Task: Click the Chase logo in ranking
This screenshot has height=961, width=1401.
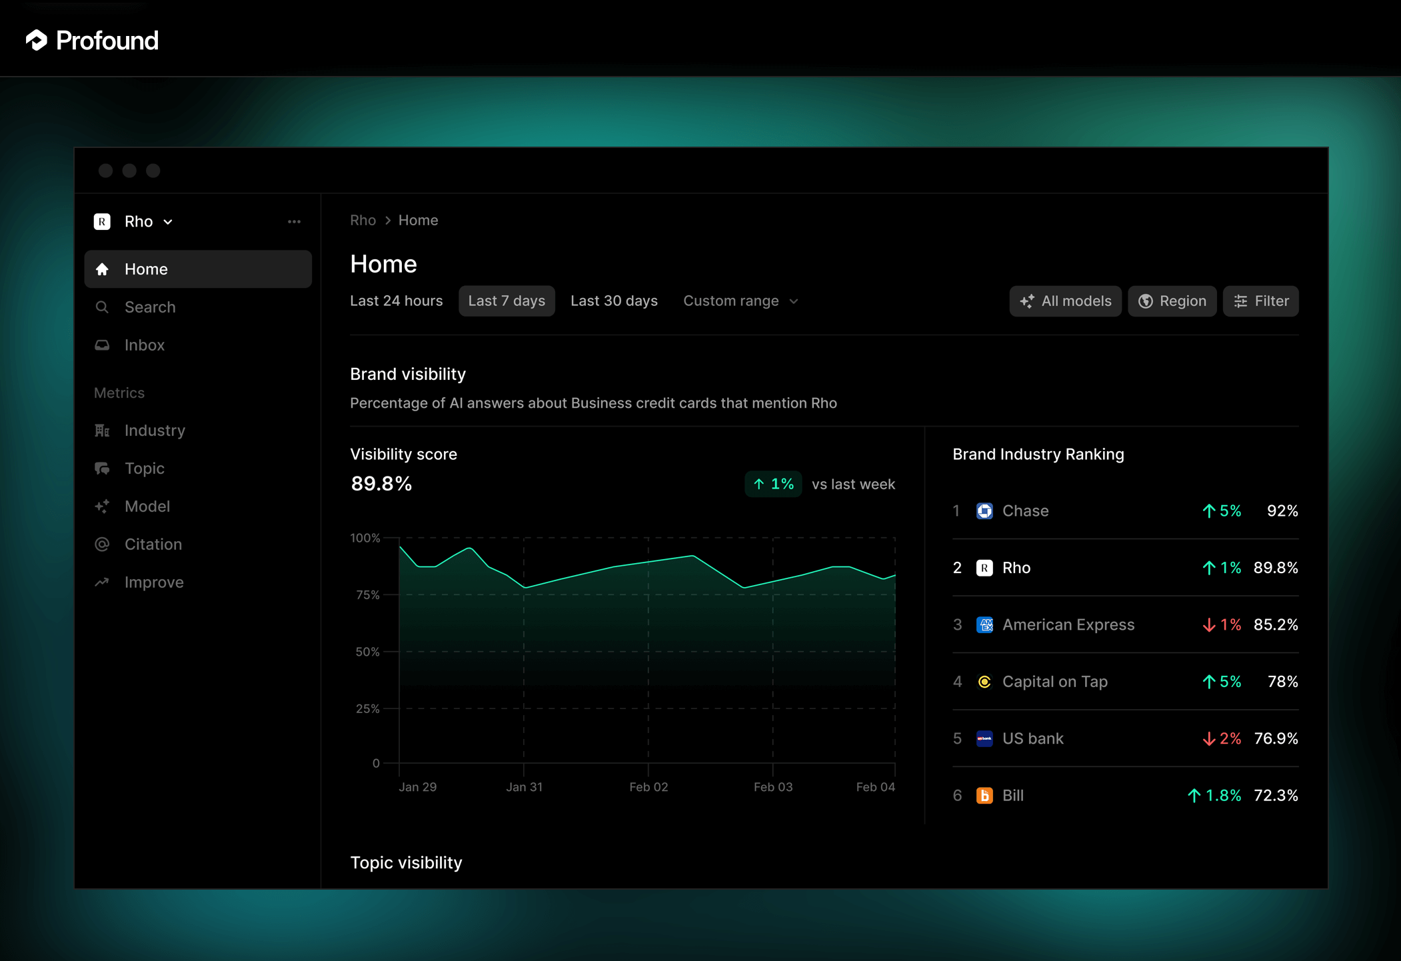Action: [x=984, y=511]
